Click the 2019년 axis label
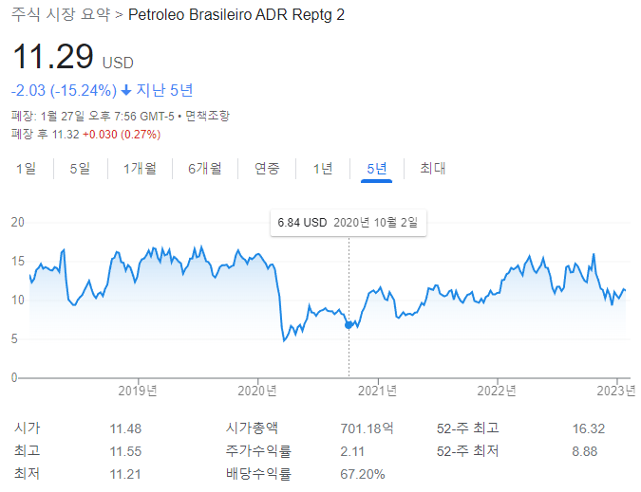This screenshot has width=641, height=492. pos(138,391)
